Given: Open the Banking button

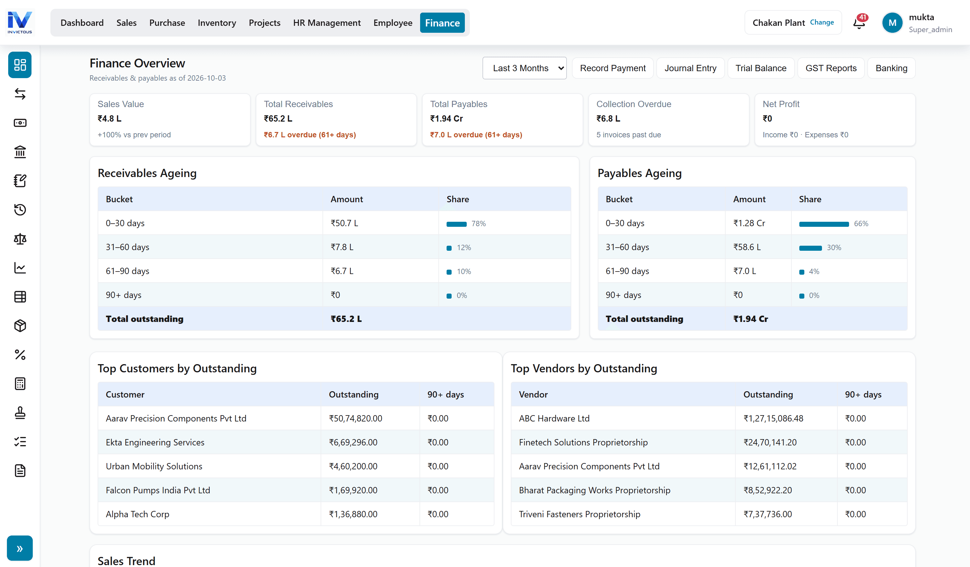Looking at the screenshot, I should click(x=891, y=68).
